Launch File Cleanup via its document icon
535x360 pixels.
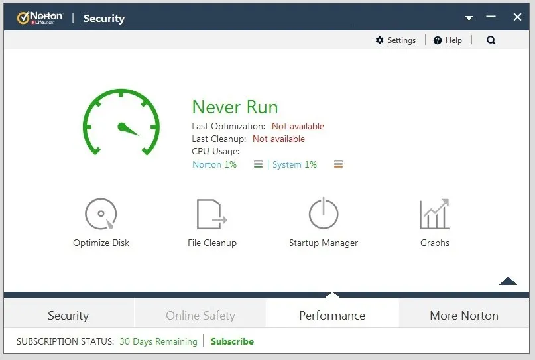click(x=212, y=214)
